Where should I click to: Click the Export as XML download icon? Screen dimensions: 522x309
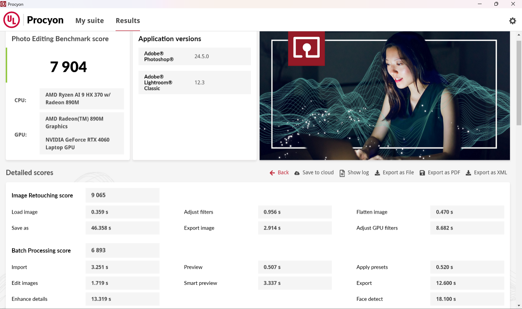point(468,173)
